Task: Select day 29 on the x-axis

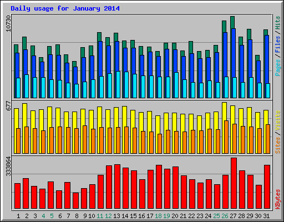Action: (x=250, y=216)
